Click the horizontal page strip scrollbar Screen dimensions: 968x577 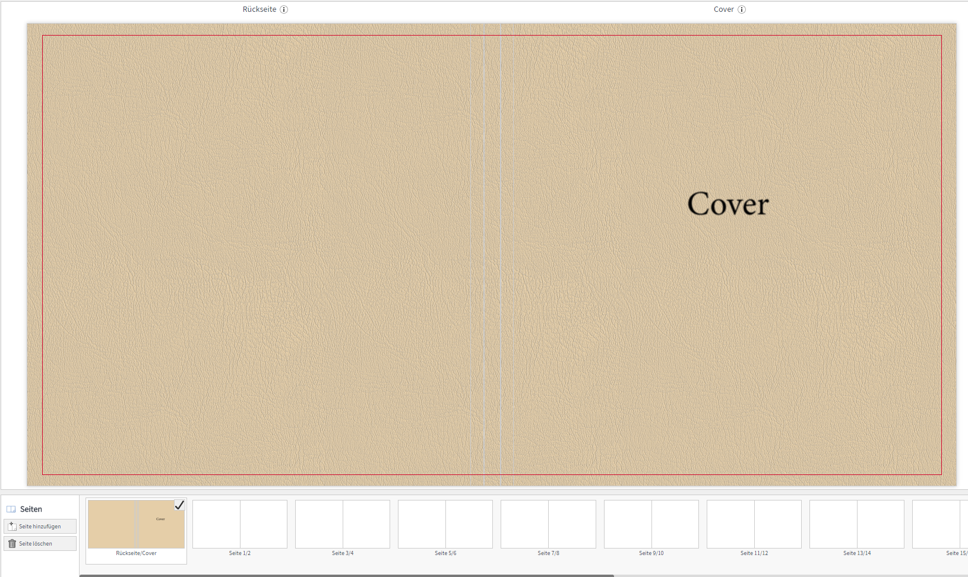coord(347,575)
